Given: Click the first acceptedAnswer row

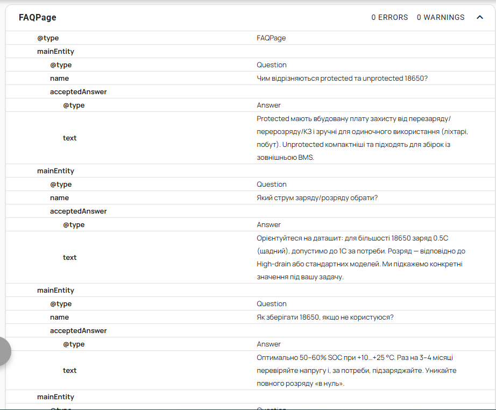Looking at the screenshot, I should click(x=250, y=92).
